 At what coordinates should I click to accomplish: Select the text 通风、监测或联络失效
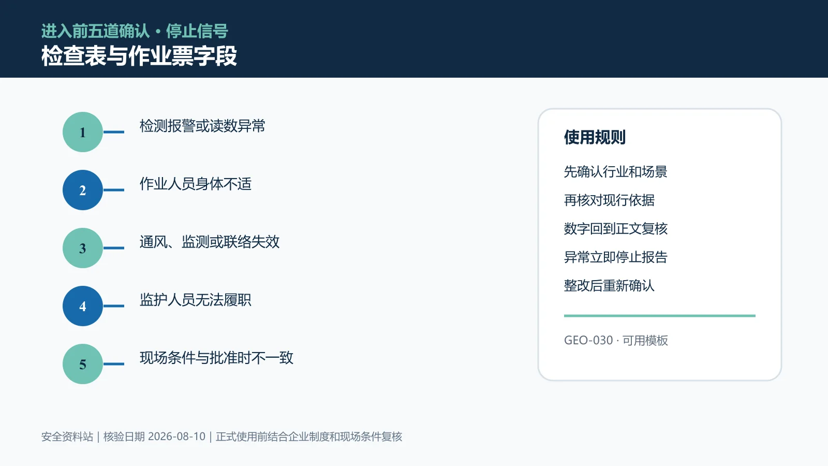210,242
